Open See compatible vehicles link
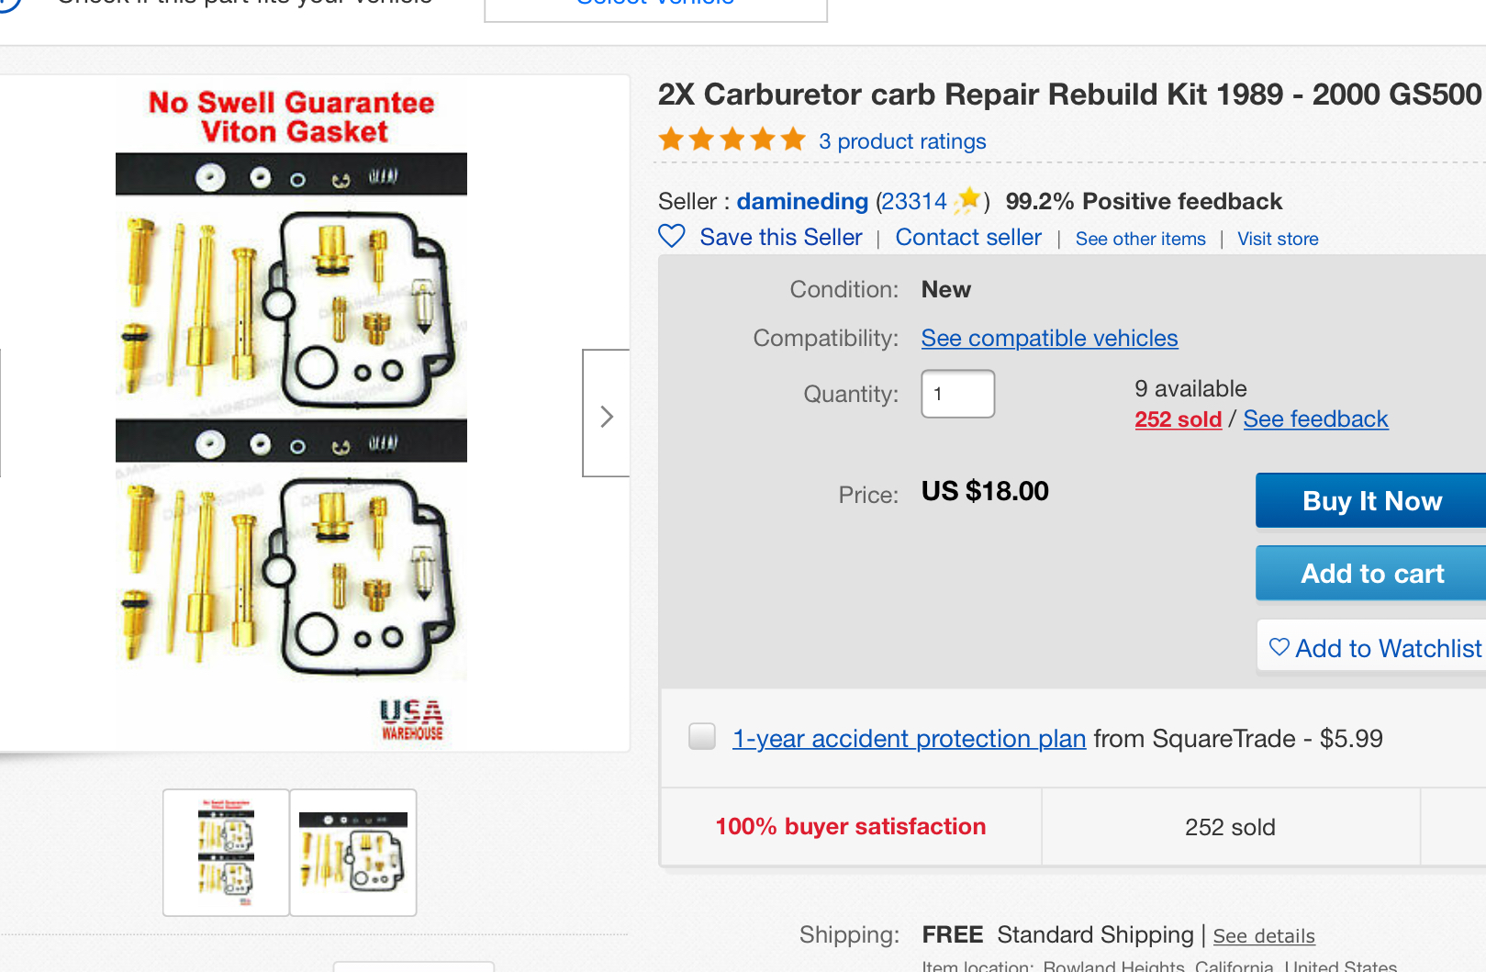The image size is (1486, 972). point(1049,338)
